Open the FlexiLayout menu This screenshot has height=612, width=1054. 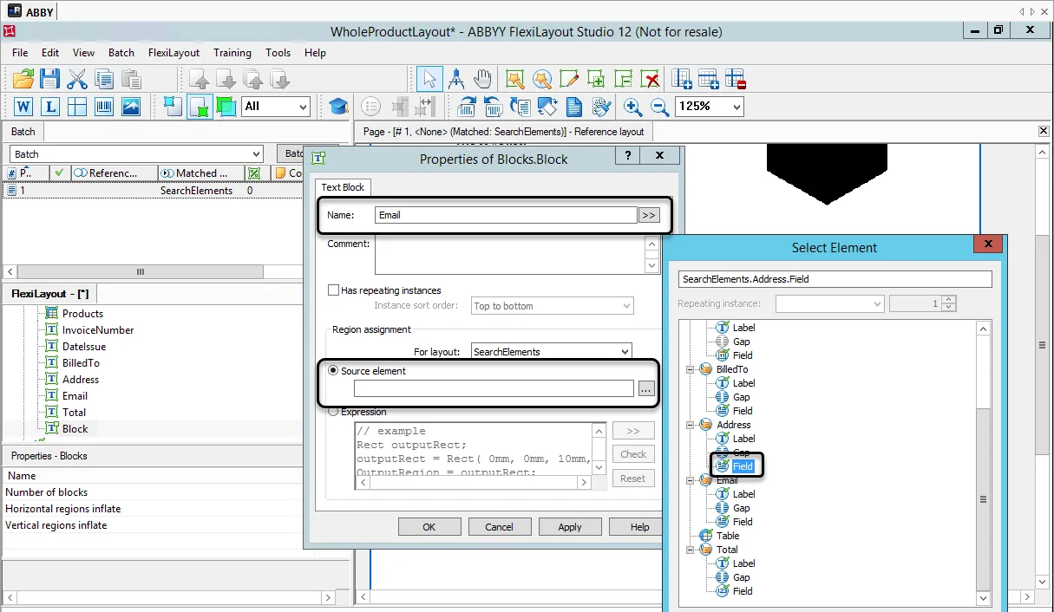173,53
